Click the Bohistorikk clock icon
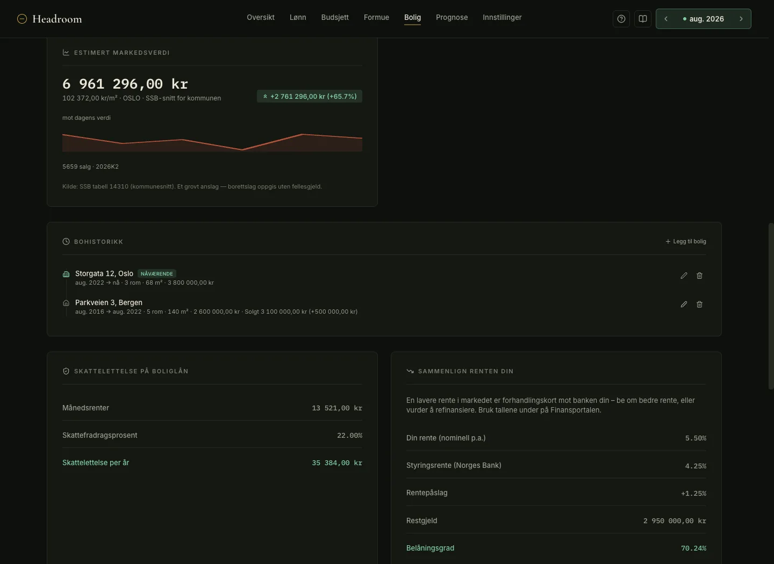 pyautogui.click(x=66, y=242)
